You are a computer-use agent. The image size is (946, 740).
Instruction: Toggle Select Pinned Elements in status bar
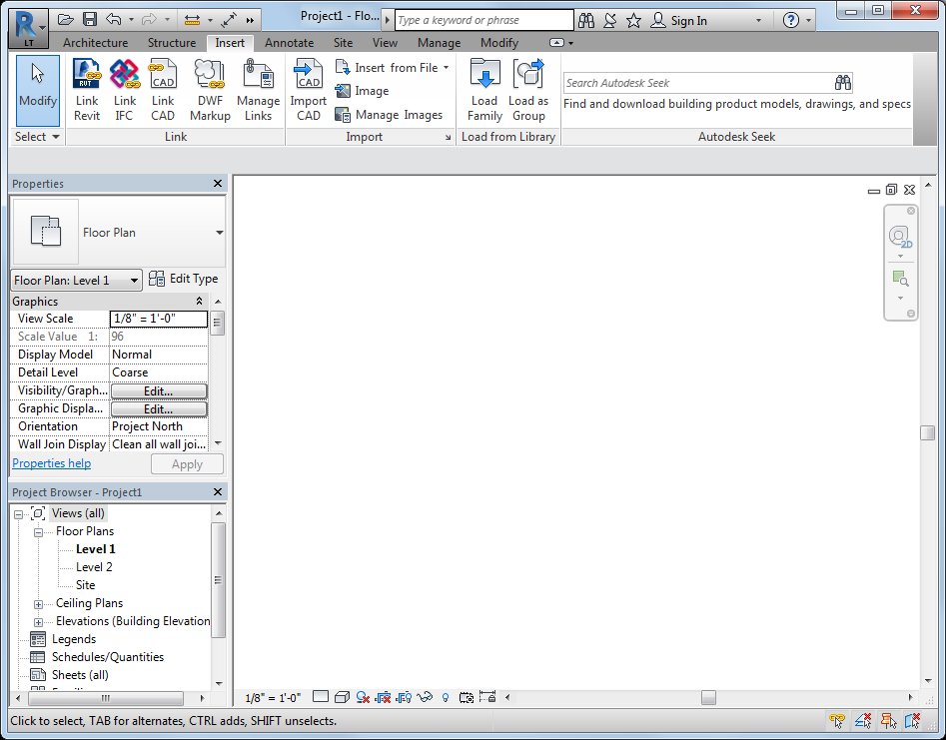click(888, 719)
